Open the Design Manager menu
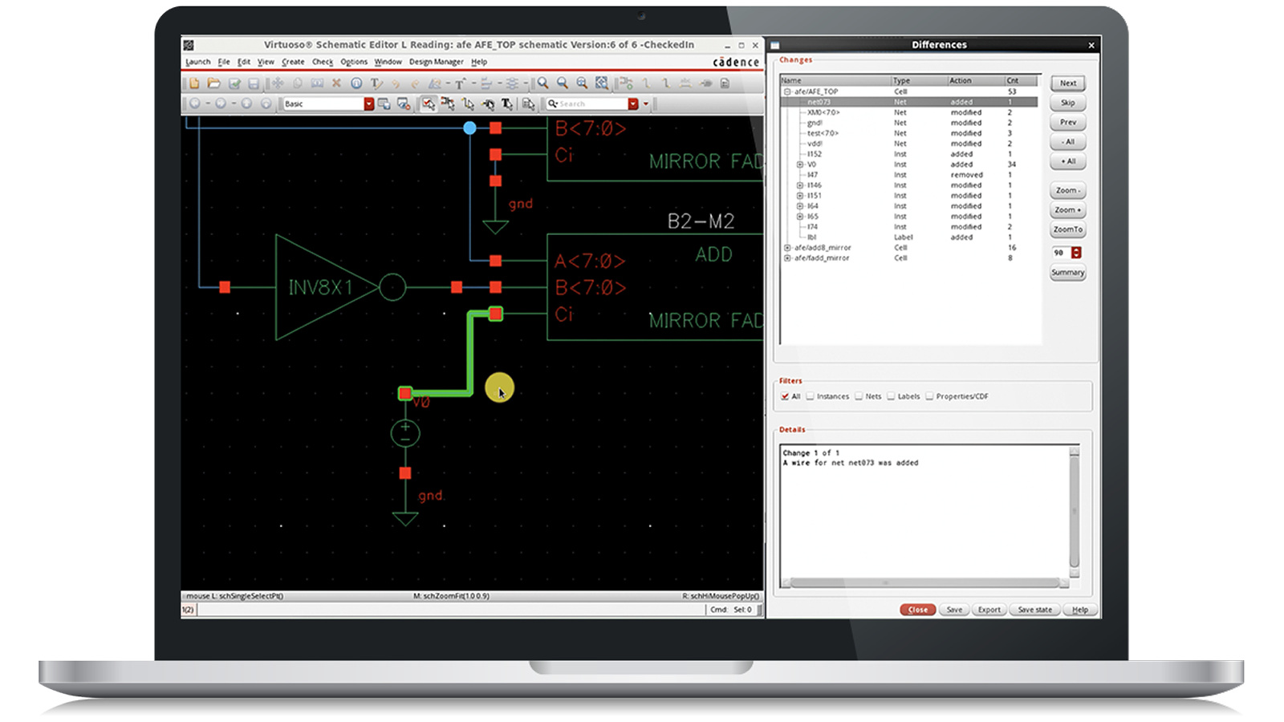Screen dimensions: 1284x722 click(437, 62)
